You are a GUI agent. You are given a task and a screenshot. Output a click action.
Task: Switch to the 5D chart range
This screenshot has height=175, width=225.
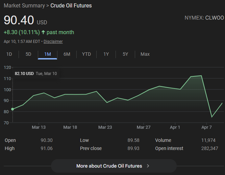tap(28, 54)
